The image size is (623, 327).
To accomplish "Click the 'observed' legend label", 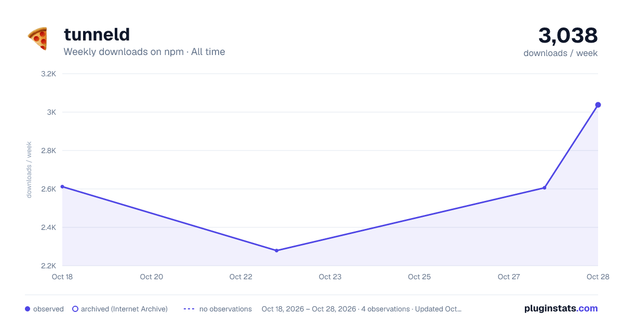I will (x=48, y=309).
